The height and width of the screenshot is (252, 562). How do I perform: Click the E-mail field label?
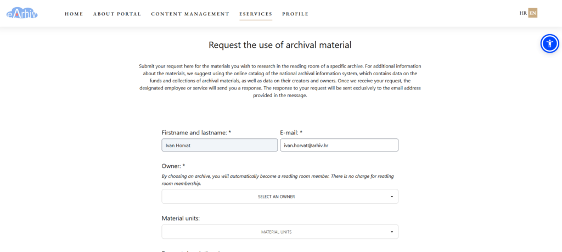(x=291, y=133)
